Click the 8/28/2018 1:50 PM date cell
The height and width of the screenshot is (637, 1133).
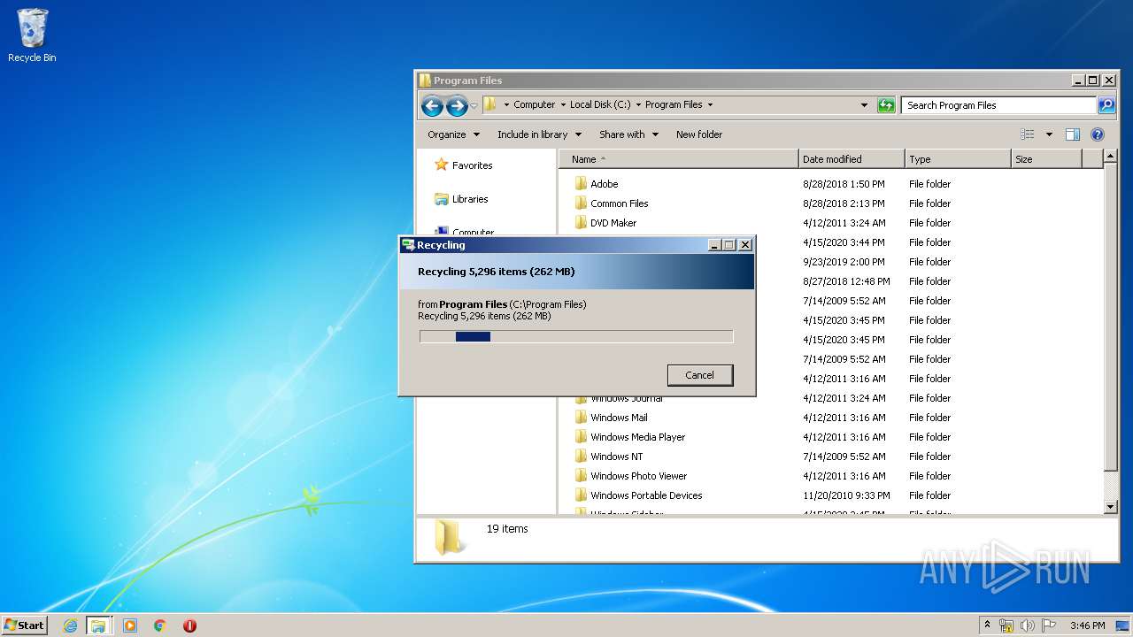click(844, 184)
